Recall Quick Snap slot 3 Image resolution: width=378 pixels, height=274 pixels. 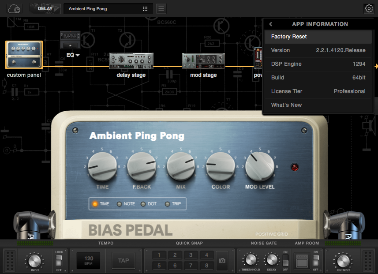[191, 255]
